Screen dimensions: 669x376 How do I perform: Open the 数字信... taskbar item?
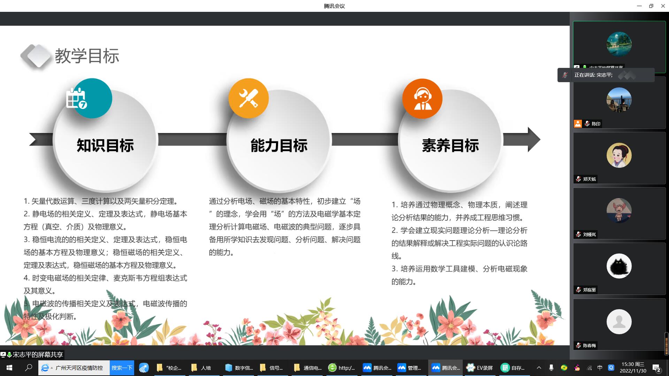[239, 368]
